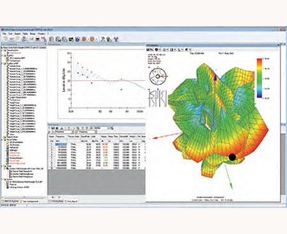287x234 pixels.
Task: Click the blue play-style icon in the main toolbar
Action: [x=78, y=39]
